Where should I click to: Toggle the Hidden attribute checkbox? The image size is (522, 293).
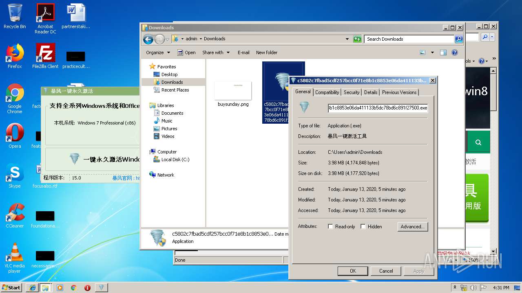coord(363,227)
